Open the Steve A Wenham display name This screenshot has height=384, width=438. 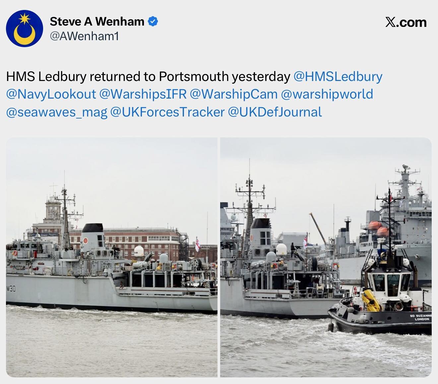97,22
